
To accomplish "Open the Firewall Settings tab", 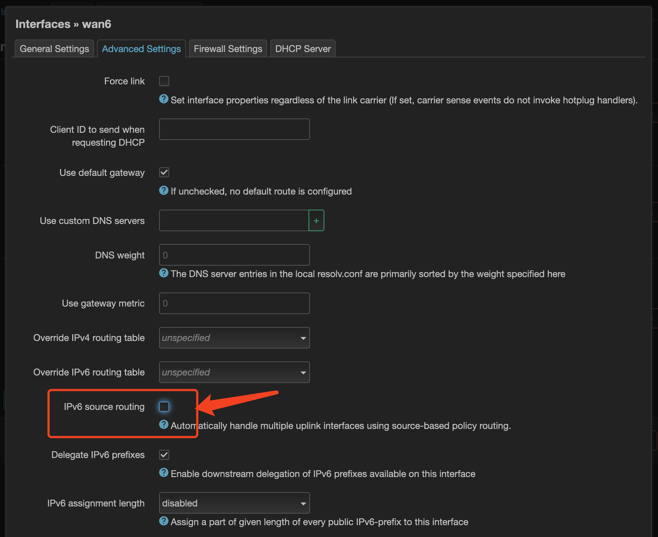I will (x=228, y=49).
